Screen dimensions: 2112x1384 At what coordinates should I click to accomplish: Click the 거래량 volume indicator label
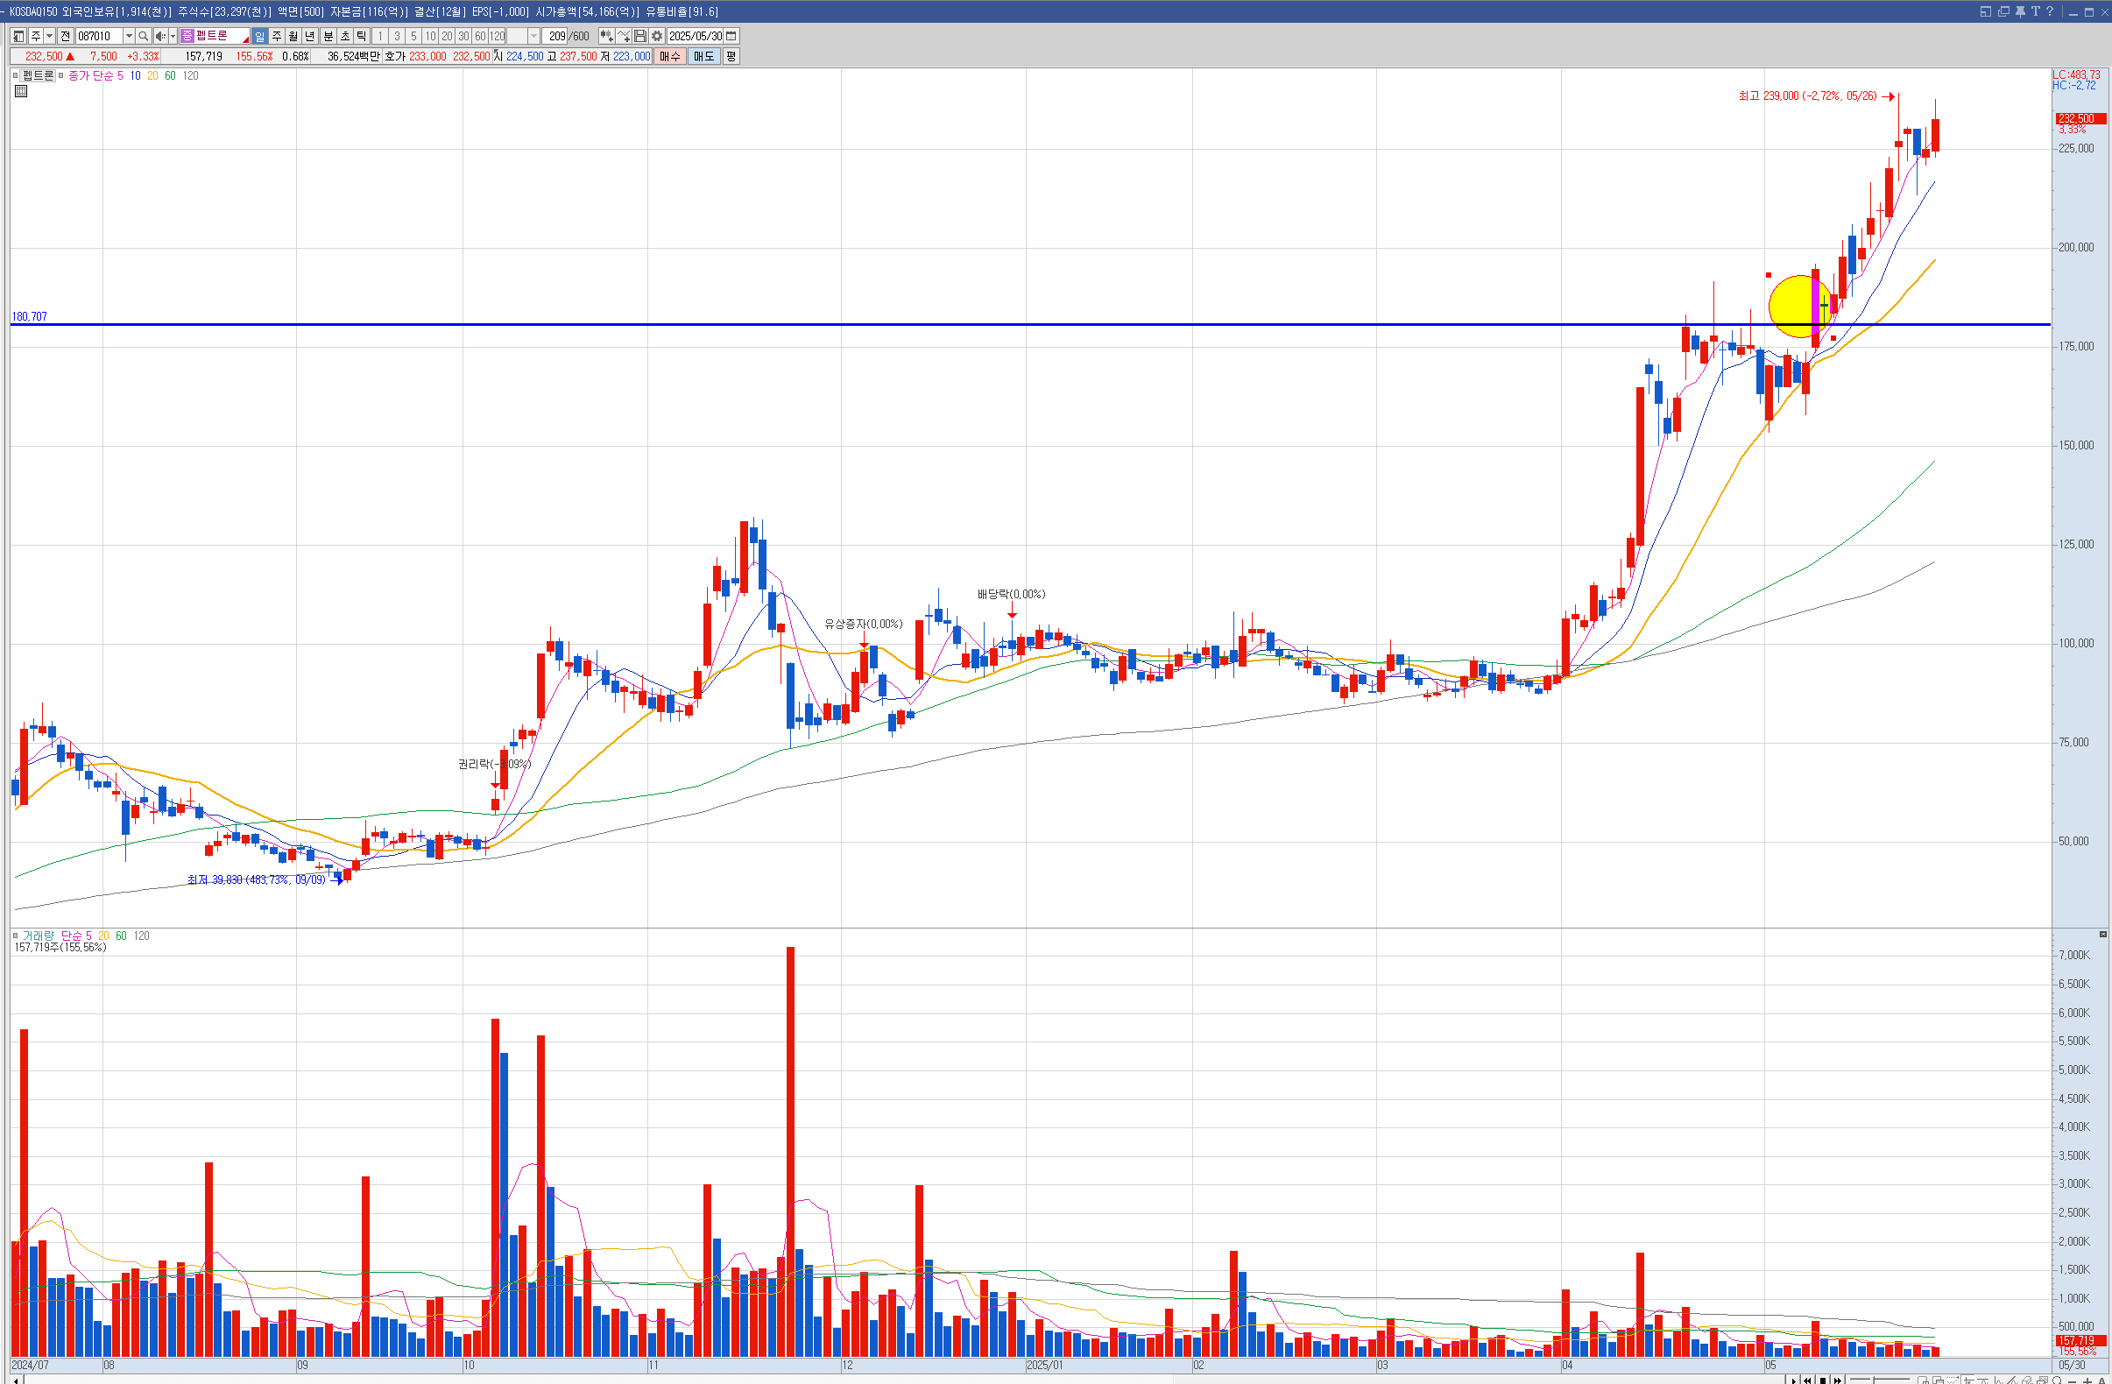coord(39,936)
